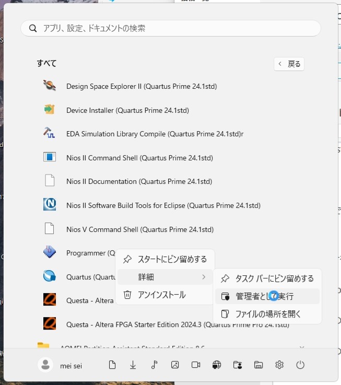The height and width of the screenshot is (385, 341).
Task: Click the Device Installer box icon
Action: [x=49, y=109]
